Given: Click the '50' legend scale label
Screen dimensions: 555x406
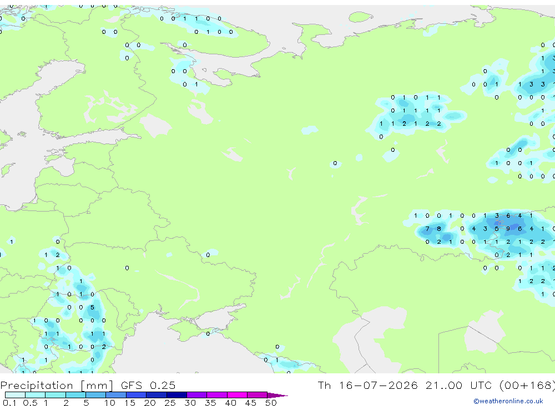Looking at the screenshot, I should [x=271, y=403].
